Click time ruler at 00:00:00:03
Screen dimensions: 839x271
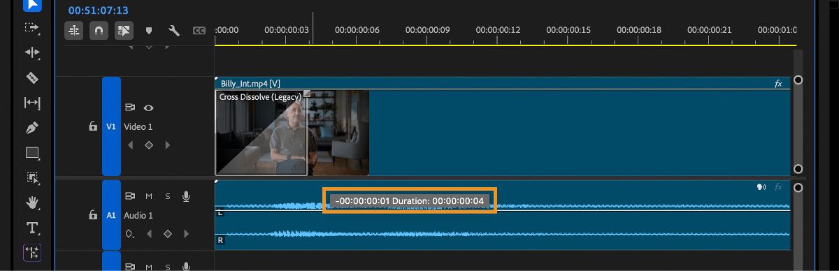pos(287,30)
